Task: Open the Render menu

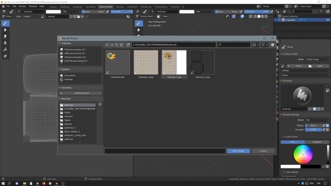Action: coord(22,7)
